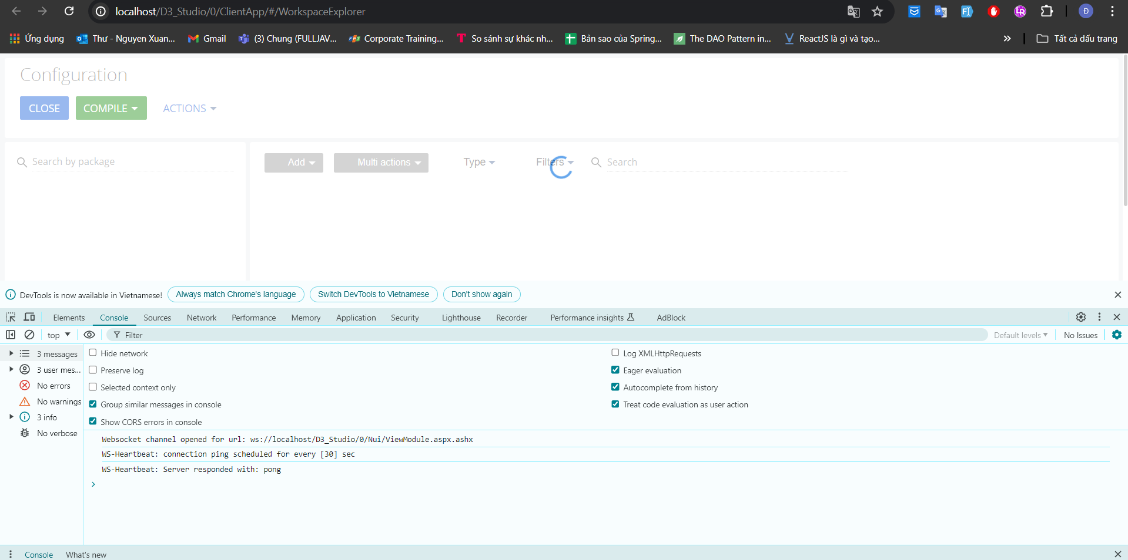Viewport: 1128px width, 560px height.
Task: Open console settings blue gear icon
Action: [x=1117, y=335]
